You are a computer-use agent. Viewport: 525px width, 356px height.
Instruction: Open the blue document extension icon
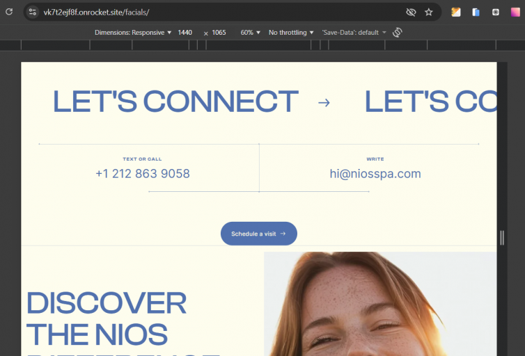pos(476,13)
